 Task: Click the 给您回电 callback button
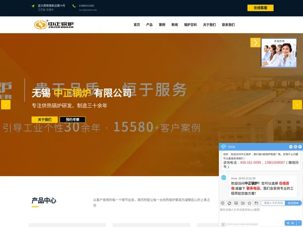pyautogui.click(x=293, y=203)
